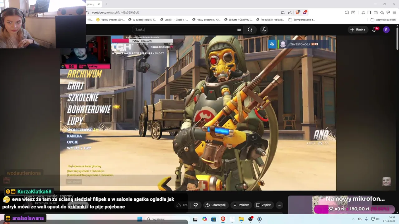
Task: Open OBS Studio from taskbar
Action: click(x=250, y=219)
